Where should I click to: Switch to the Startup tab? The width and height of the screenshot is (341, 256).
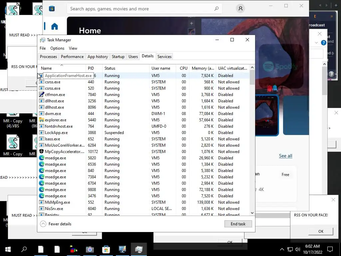pyautogui.click(x=118, y=57)
